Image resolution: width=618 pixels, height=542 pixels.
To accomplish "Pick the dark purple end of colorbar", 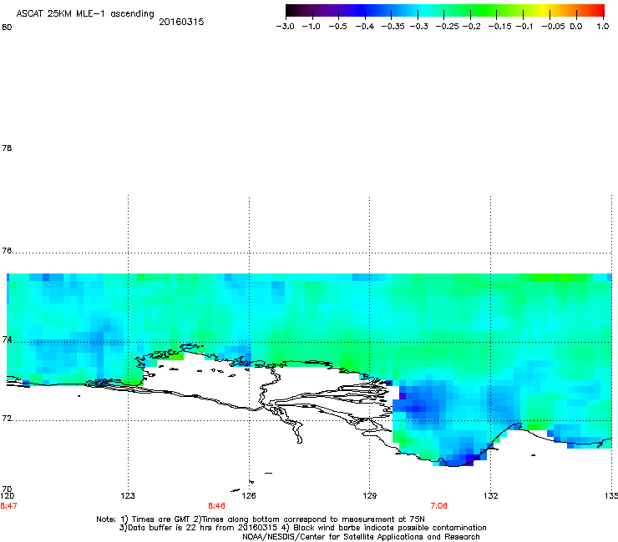I will tap(292, 11).
